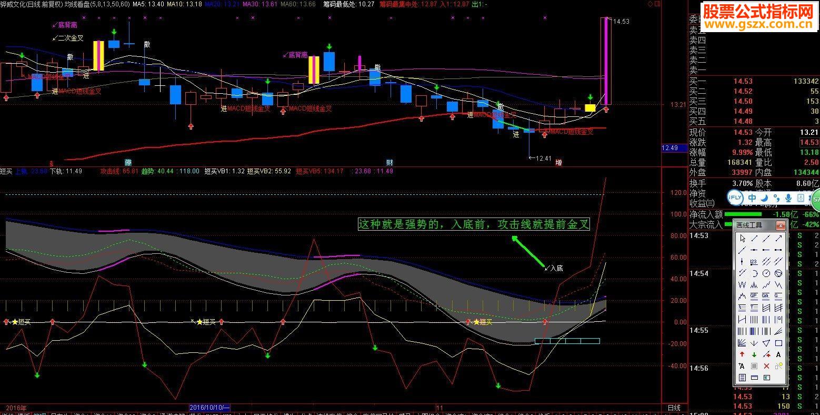The width and height of the screenshot is (820, 415).
Task: Click the diamond icon at chart top-right
Action: [650, 4]
